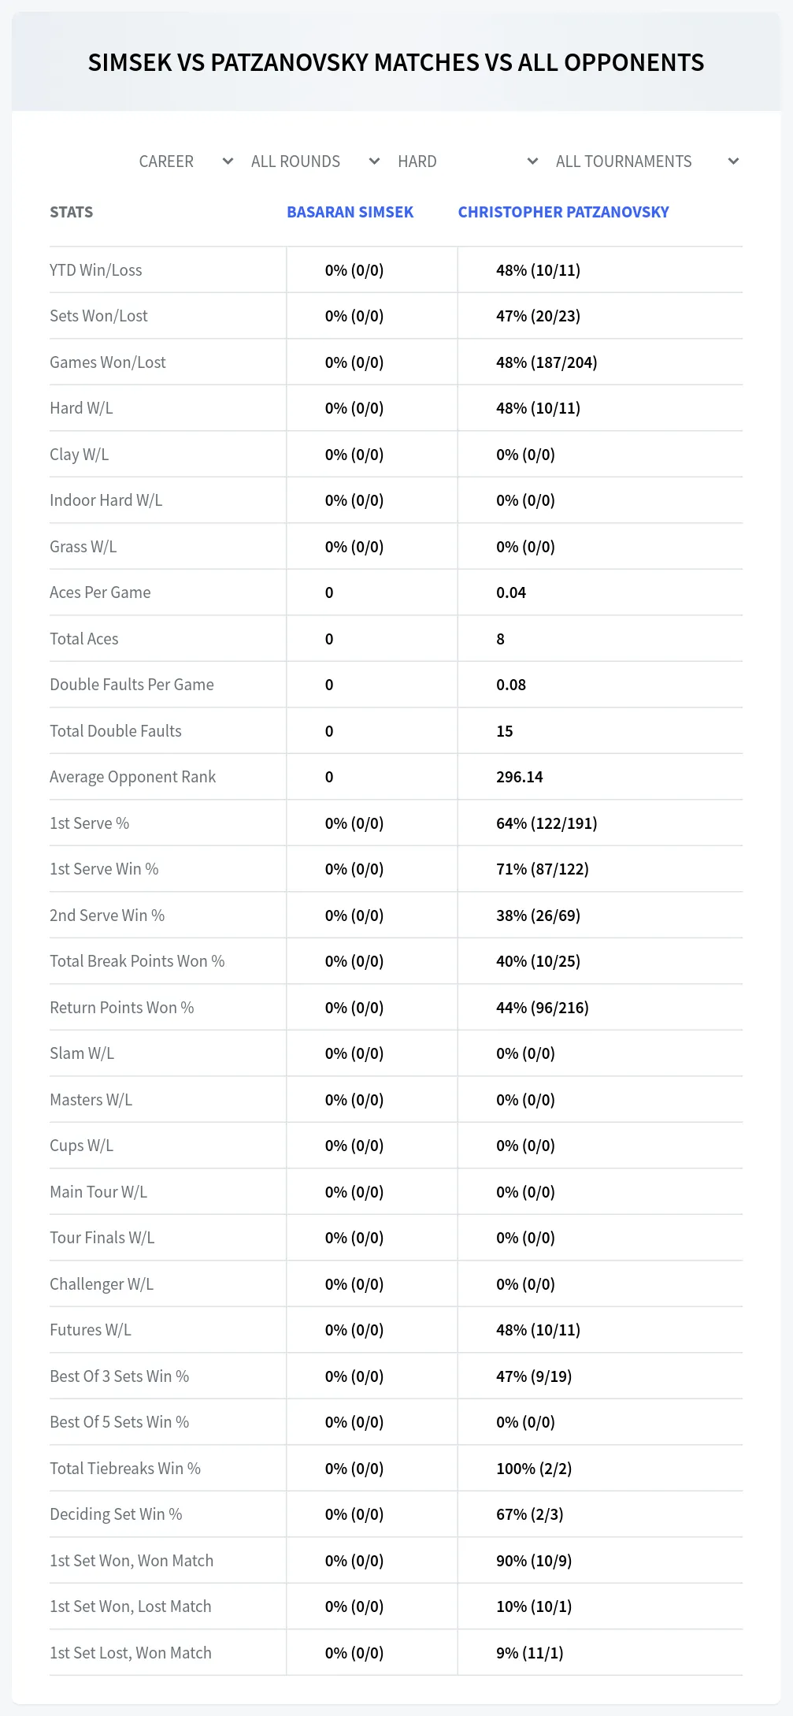
Task: Expand the ALL ROUNDS dropdown
Action: click(315, 162)
